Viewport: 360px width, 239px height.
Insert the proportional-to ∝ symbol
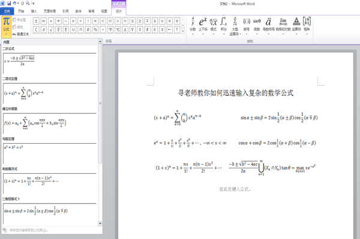click(x=95, y=22)
